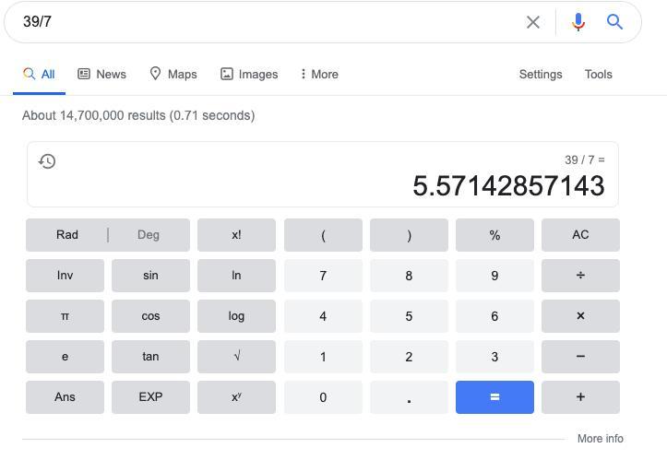Screen dimensions: 667x460
Task: Follow the More info link
Action: click(x=600, y=439)
